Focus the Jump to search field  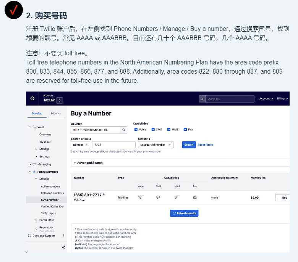tap(230, 99)
